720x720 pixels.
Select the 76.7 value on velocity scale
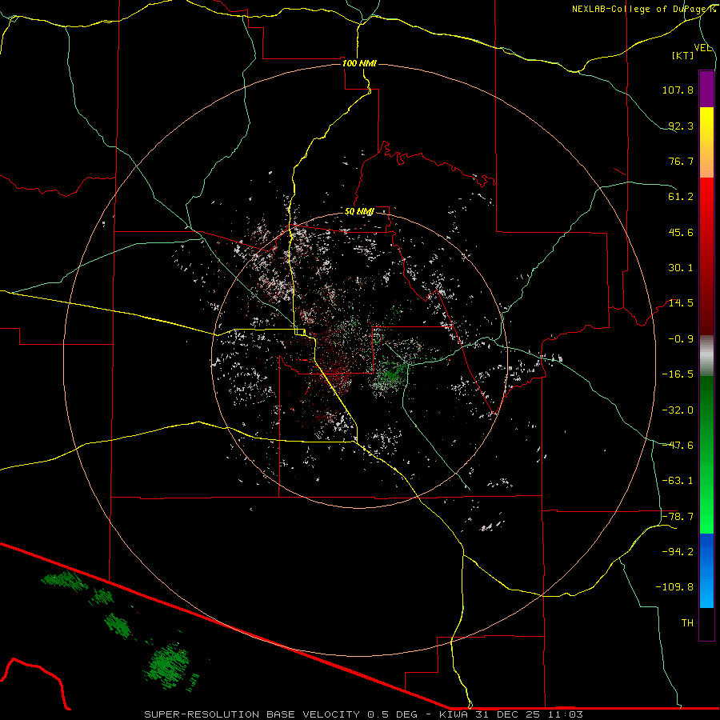pyautogui.click(x=681, y=161)
